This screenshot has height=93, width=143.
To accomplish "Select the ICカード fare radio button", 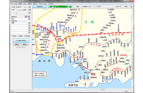I will [116, 7].
